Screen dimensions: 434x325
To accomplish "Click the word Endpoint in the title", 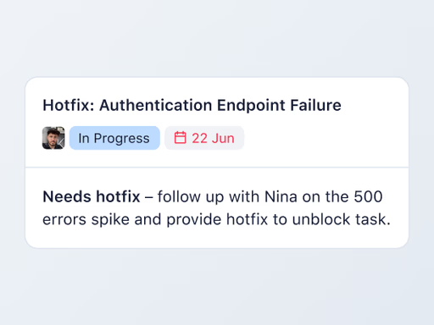I will 251,106.
